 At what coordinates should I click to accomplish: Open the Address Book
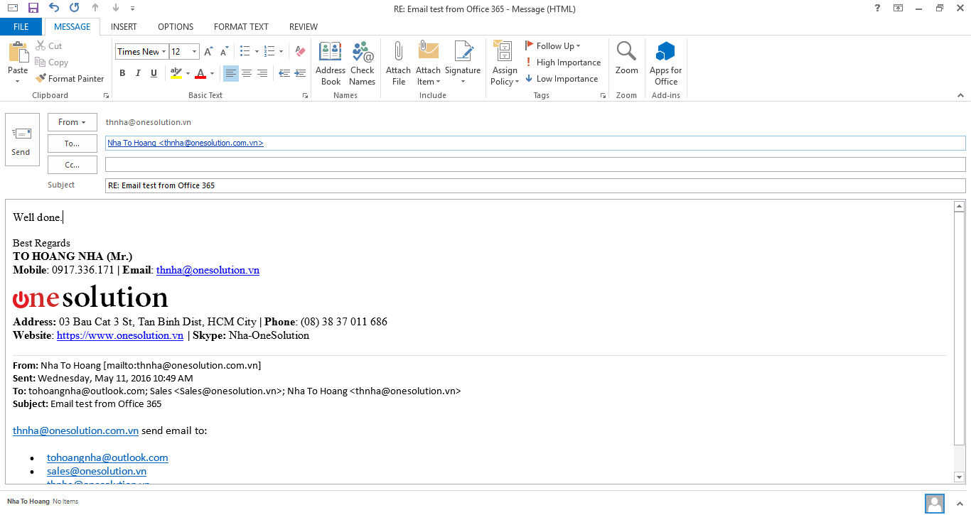pos(331,53)
